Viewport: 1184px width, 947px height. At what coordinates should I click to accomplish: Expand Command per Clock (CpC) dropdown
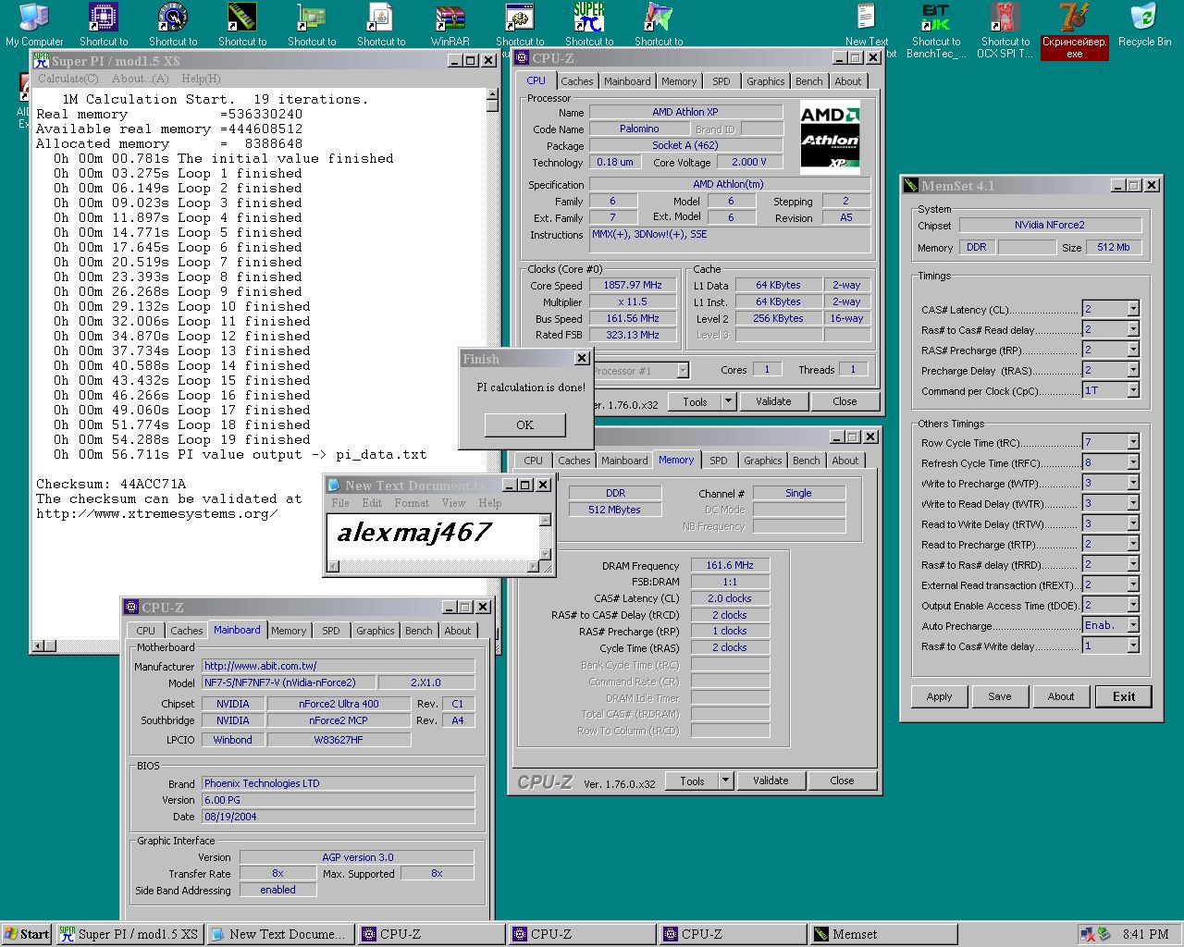(x=1133, y=390)
